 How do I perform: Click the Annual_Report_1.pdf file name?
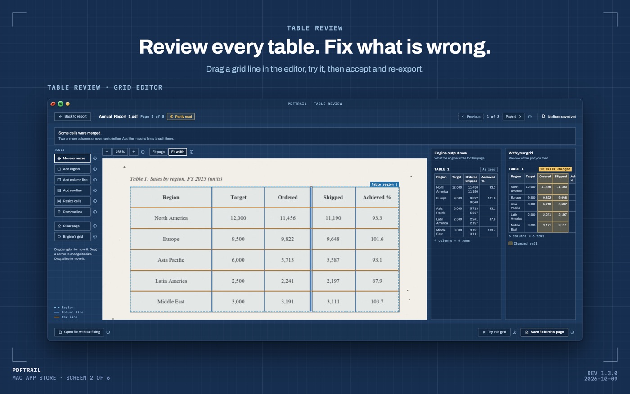click(118, 117)
